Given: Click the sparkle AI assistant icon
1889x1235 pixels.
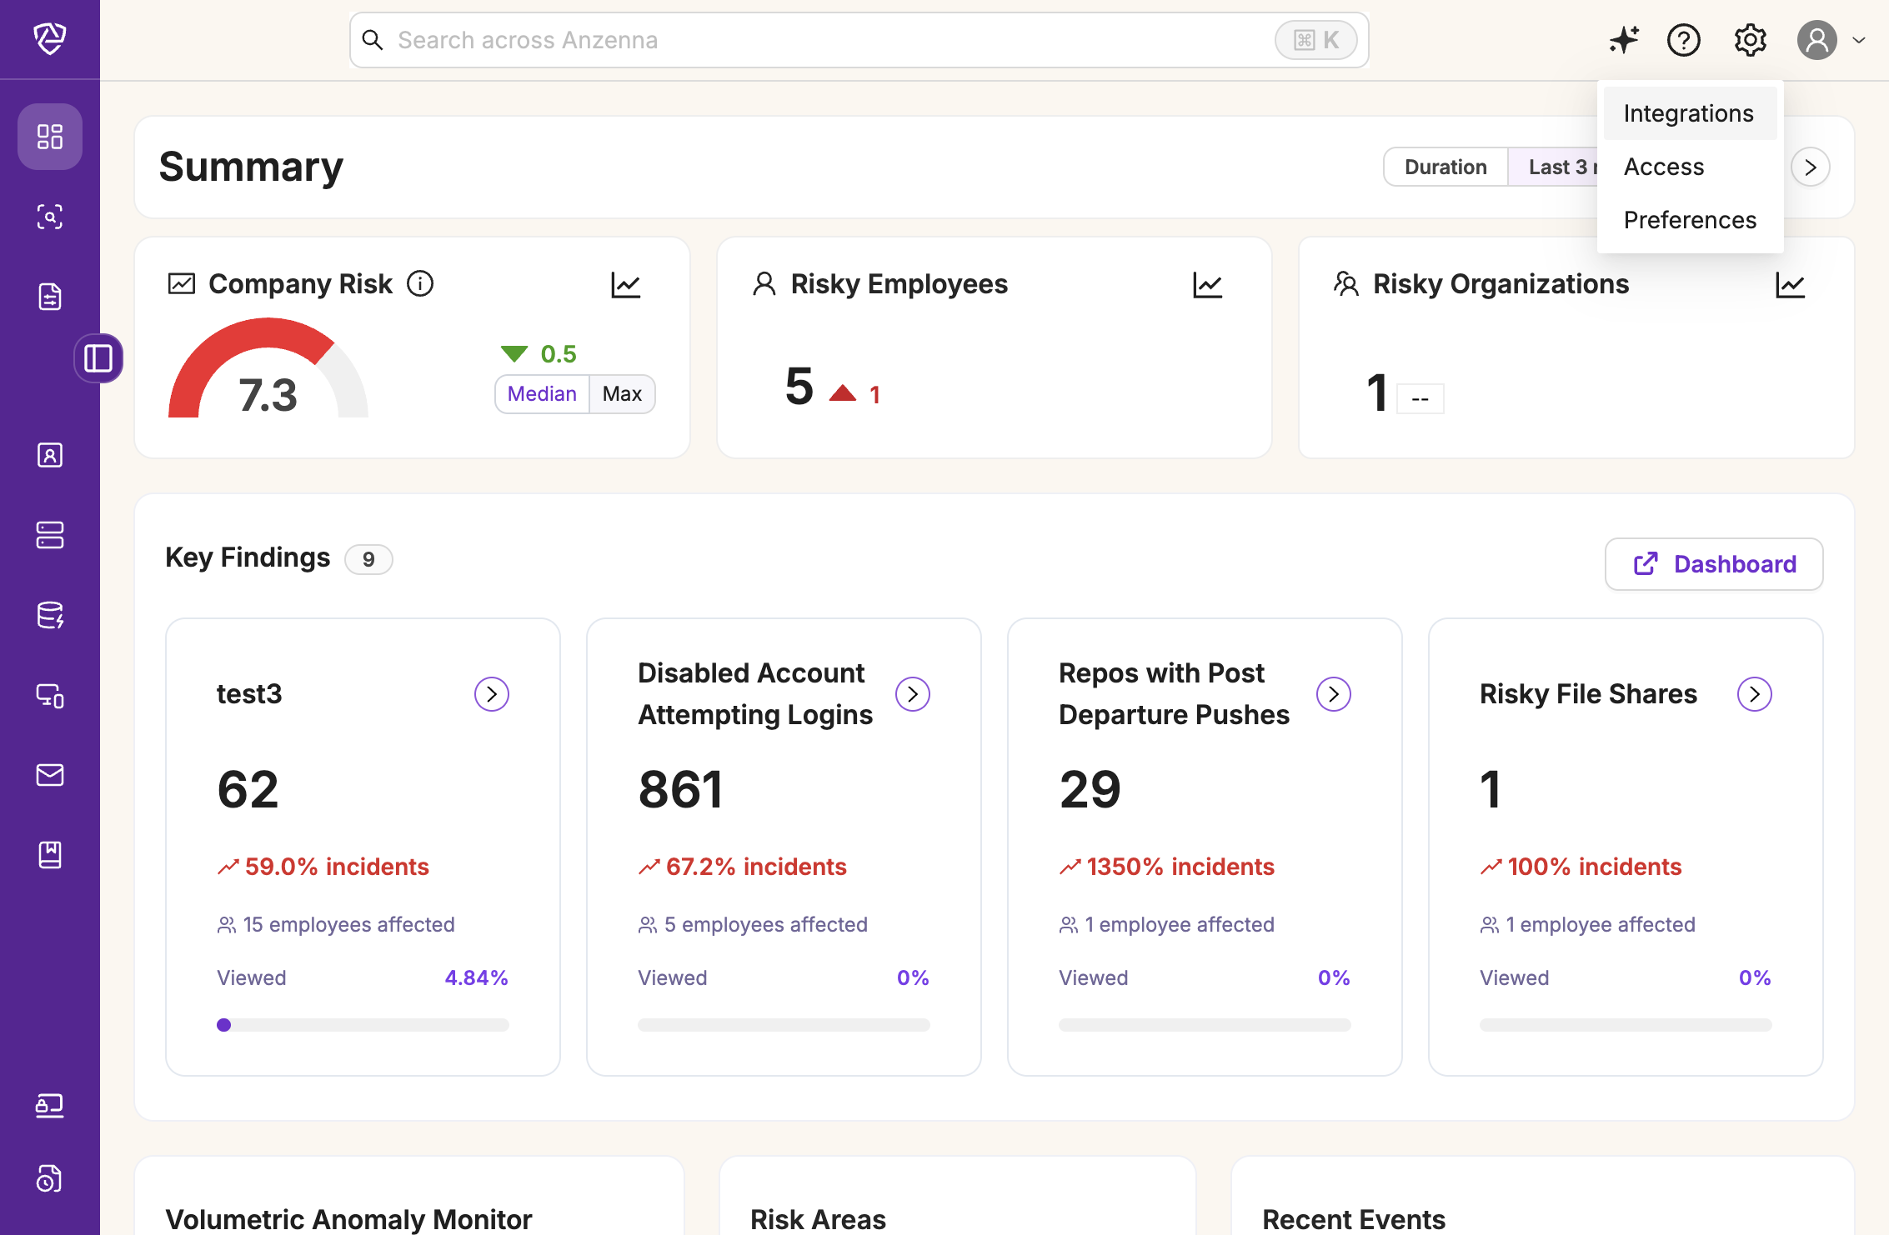Looking at the screenshot, I should pyautogui.click(x=1623, y=40).
